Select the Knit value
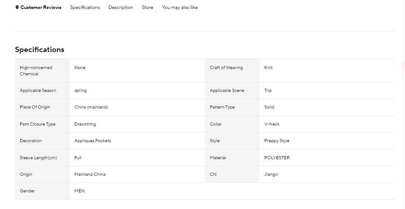The width and height of the screenshot is (405, 209). pos(268,68)
